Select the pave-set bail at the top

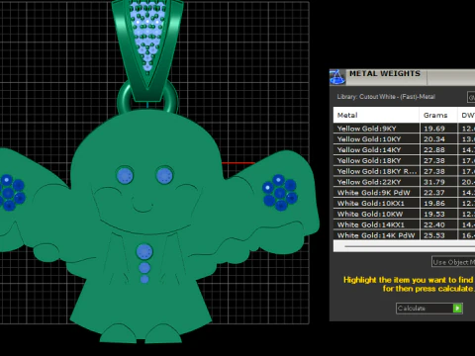click(x=147, y=49)
